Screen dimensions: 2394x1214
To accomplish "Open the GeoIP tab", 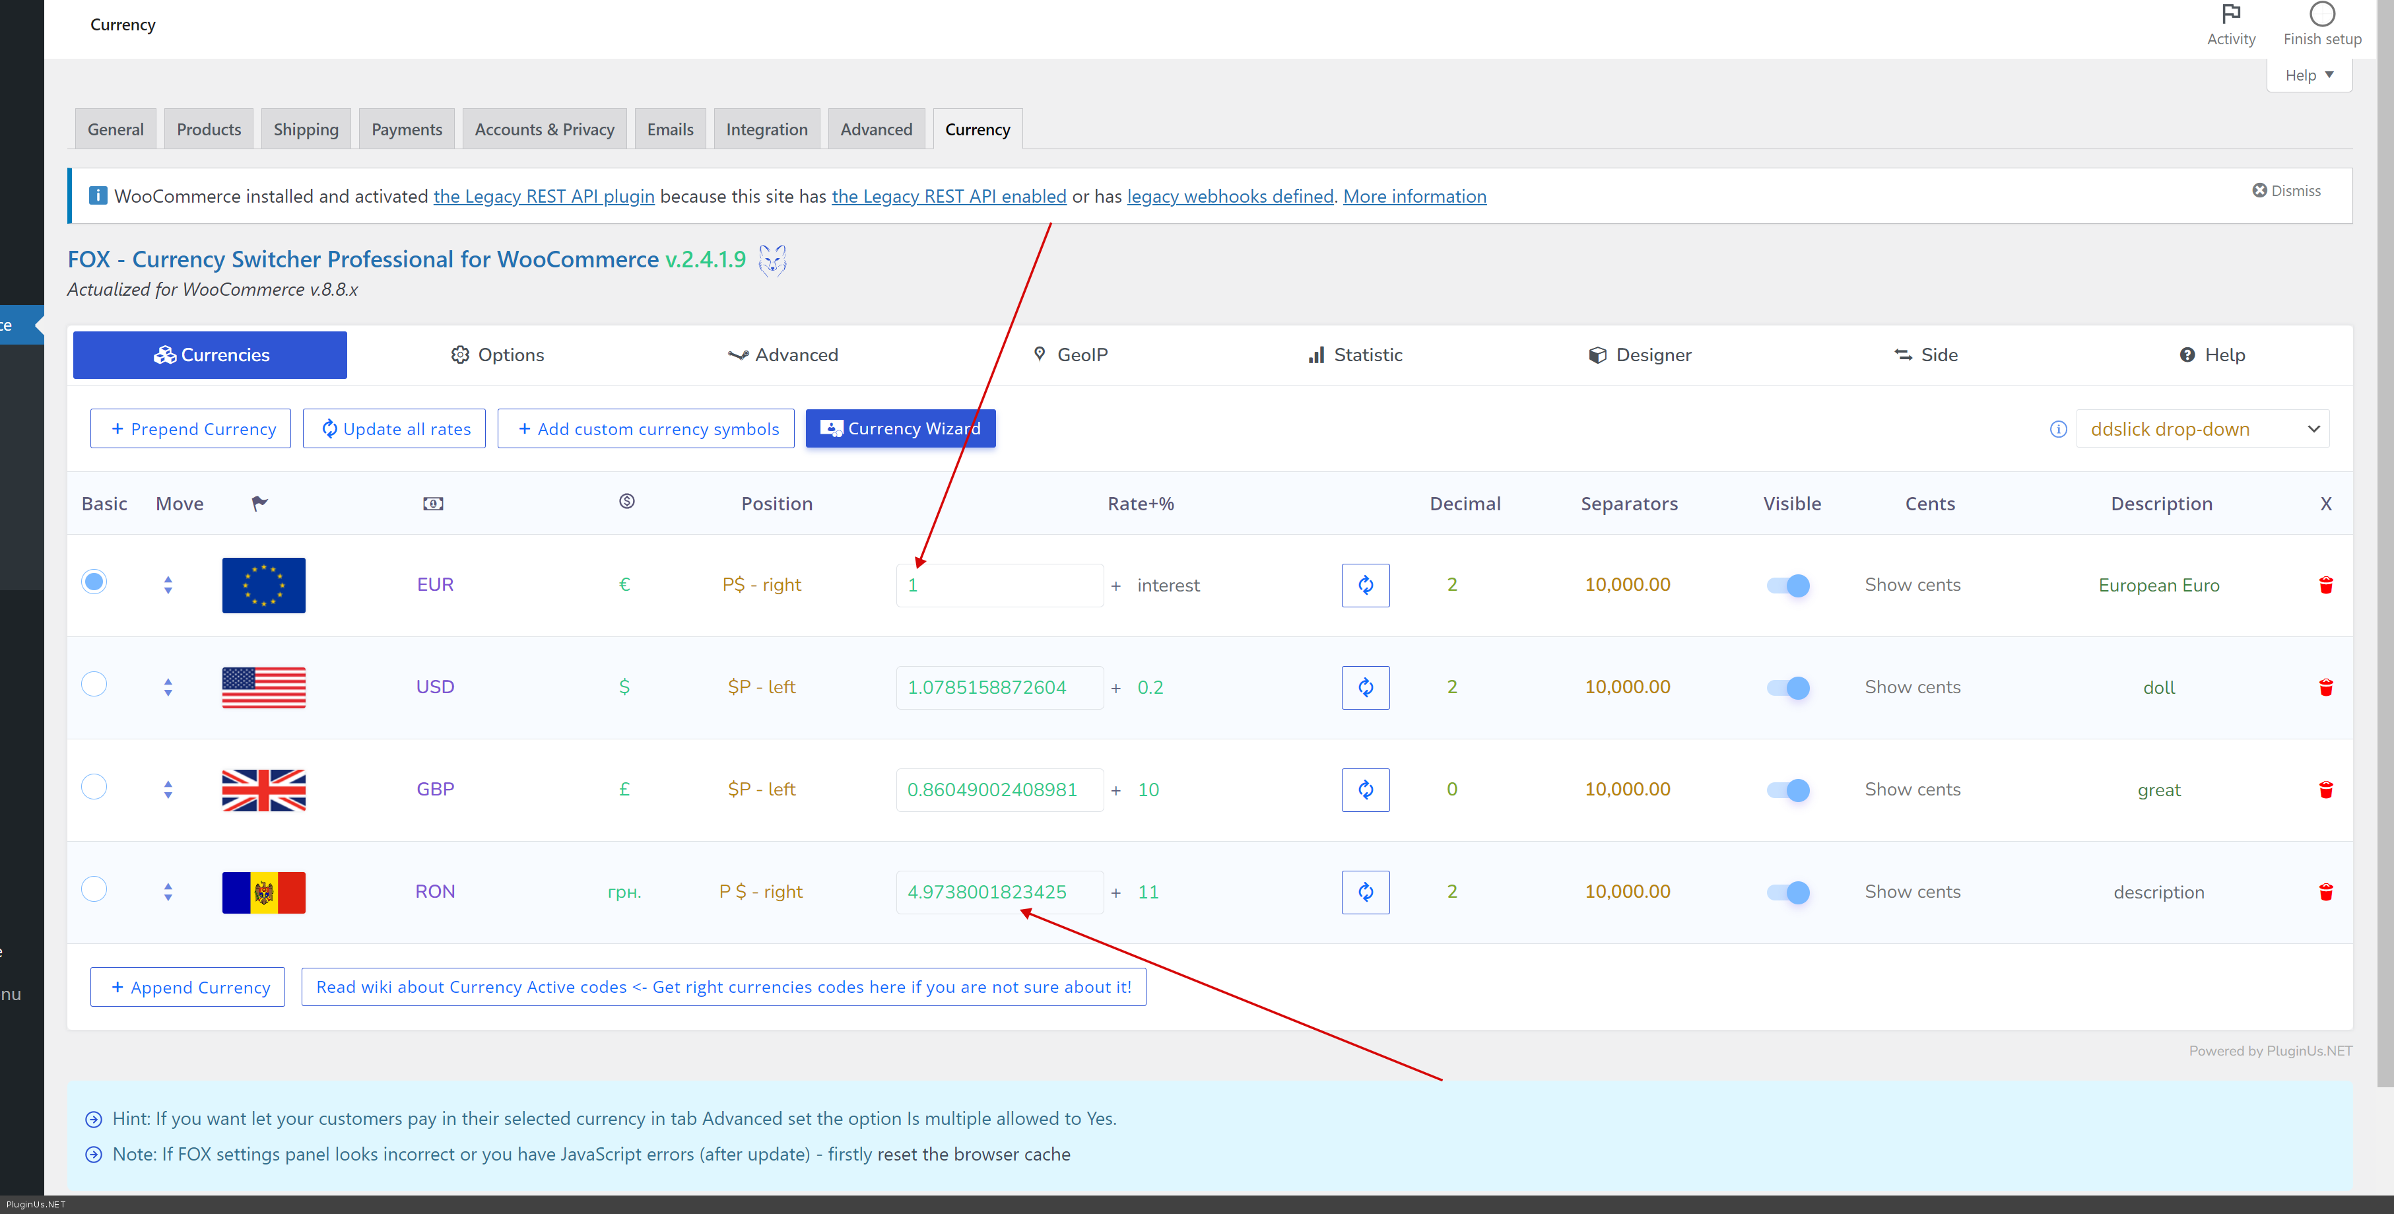I will 1071,355.
